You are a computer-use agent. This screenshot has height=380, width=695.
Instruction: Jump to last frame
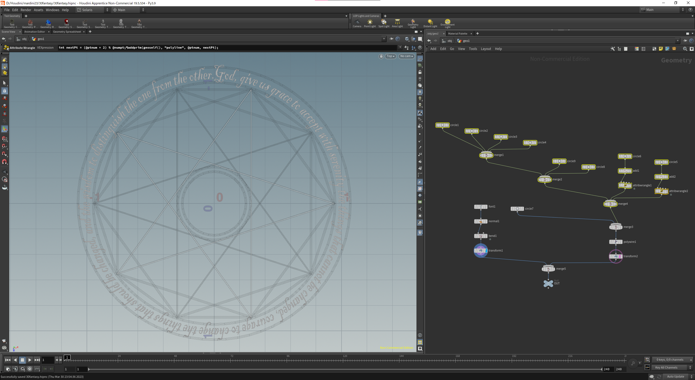37,360
